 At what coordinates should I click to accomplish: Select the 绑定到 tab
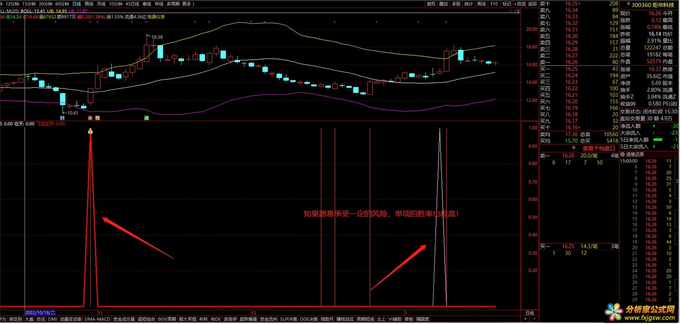pos(15,319)
